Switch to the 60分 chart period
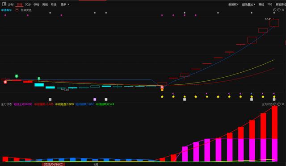 point(36,4)
